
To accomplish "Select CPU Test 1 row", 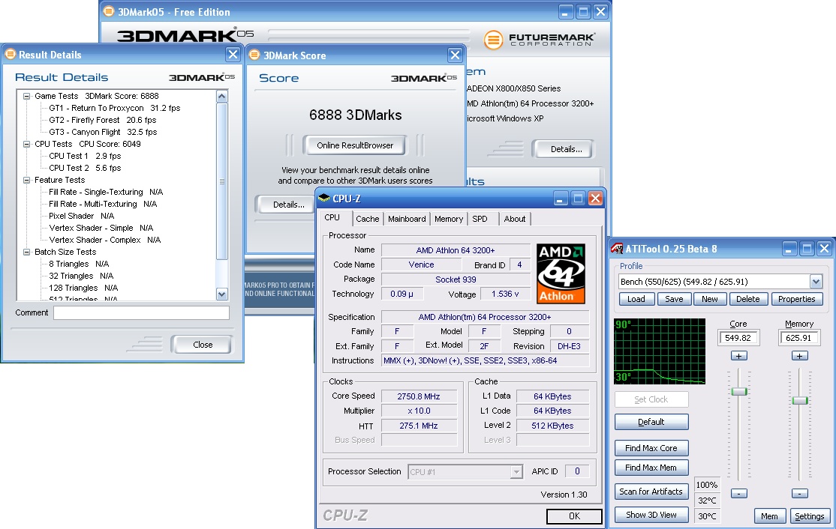I will (85, 156).
